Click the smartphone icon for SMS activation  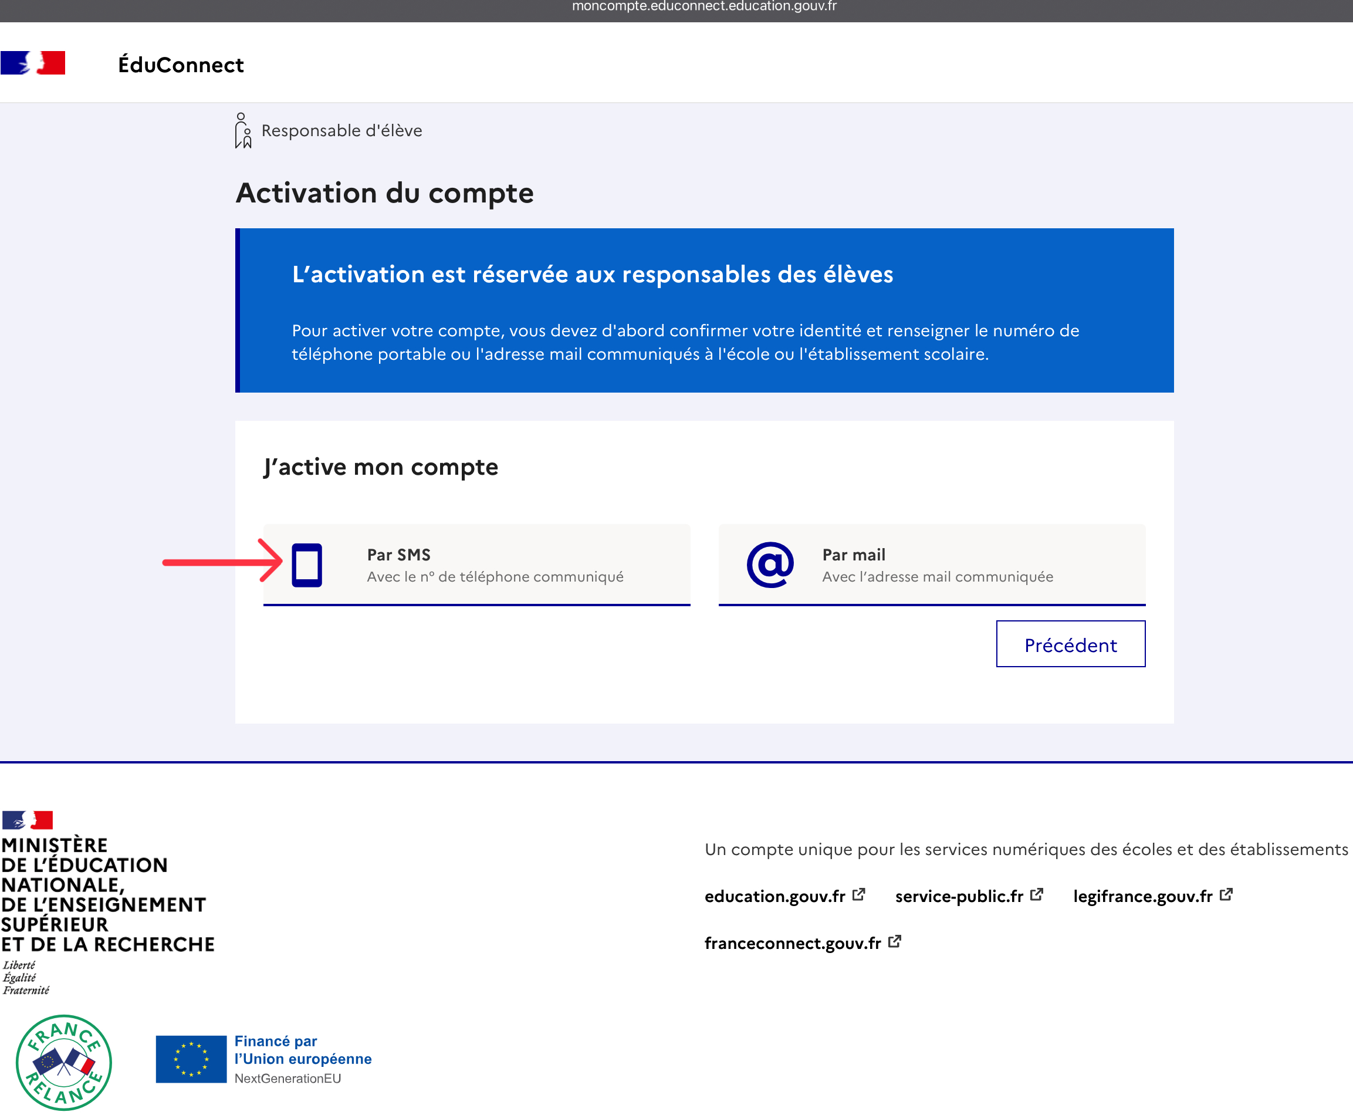click(307, 565)
